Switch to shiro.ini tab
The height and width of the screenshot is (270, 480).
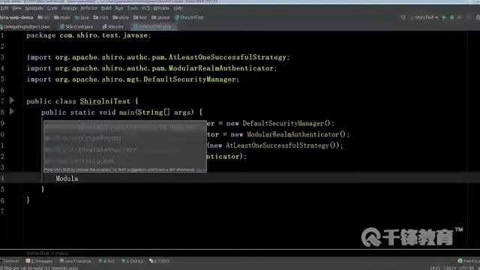[113, 27]
